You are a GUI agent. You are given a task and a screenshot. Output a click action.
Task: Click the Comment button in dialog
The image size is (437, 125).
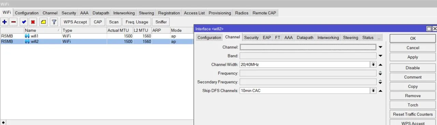pos(413,77)
